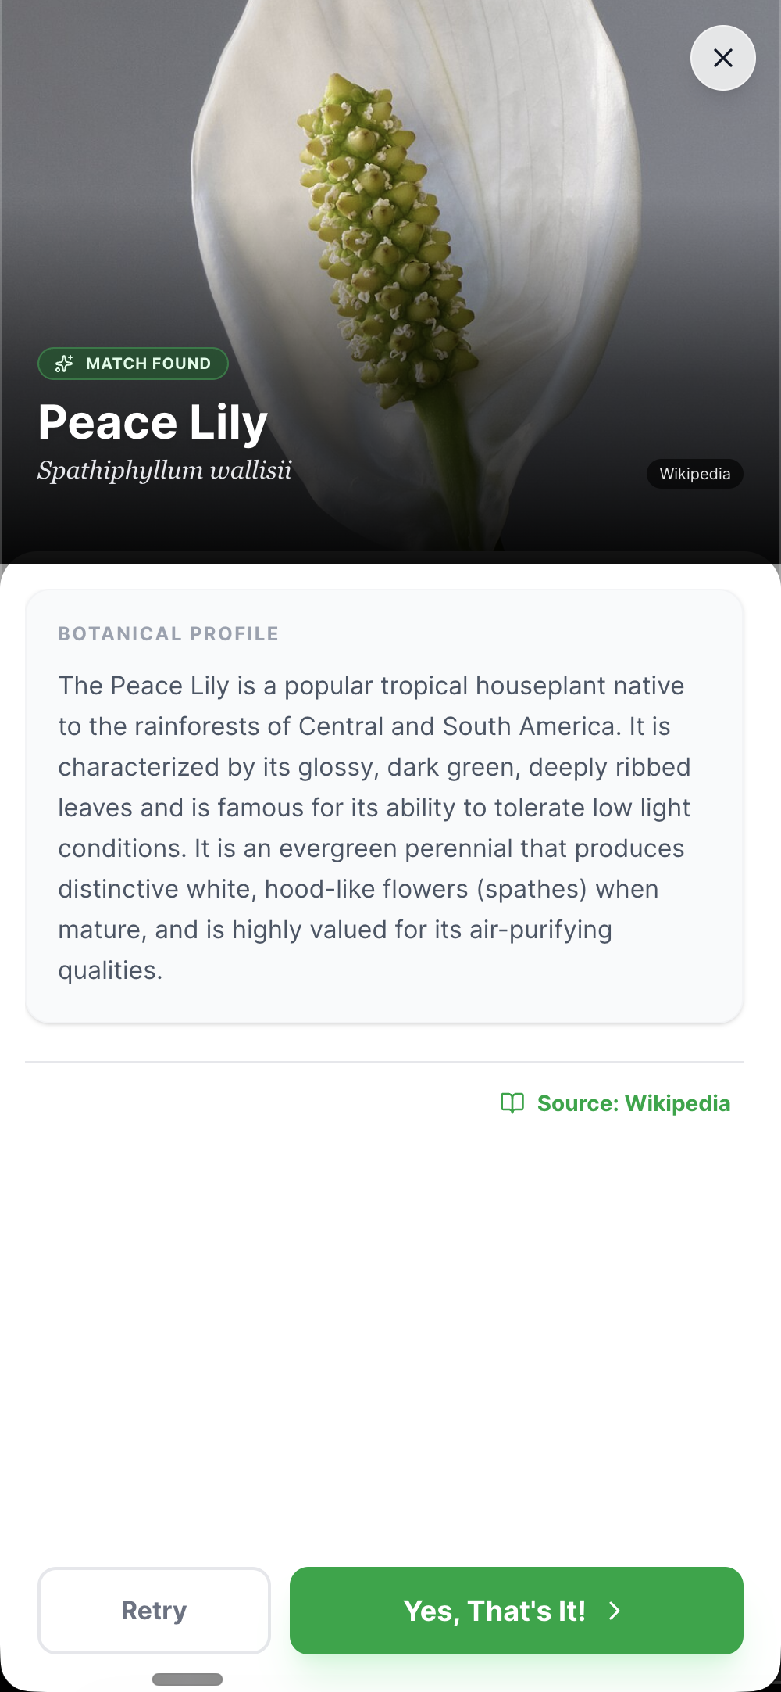Select the Peace Lily title text
Image resolution: width=781 pixels, height=1692 pixels.
coord(153,421)
